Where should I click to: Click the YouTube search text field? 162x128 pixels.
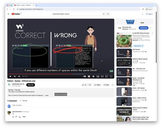click(77, 14)
